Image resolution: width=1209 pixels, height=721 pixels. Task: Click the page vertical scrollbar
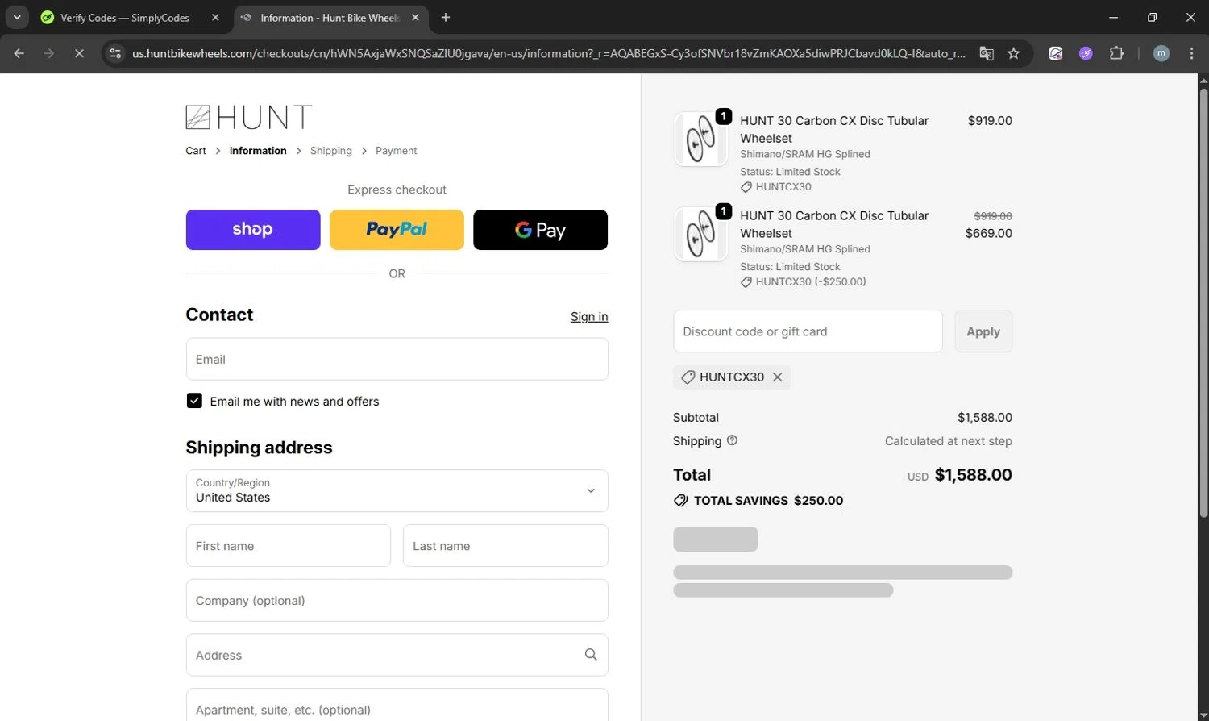pos(1203,302)
